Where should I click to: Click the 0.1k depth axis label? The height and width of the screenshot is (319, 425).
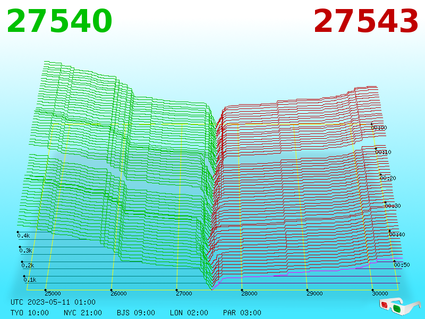(x=30, y=280)
